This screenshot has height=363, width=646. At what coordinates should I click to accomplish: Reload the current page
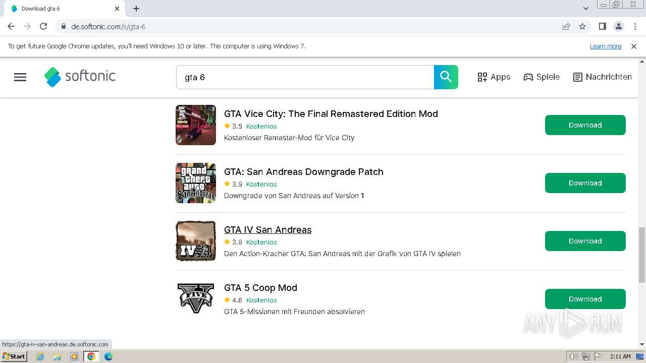tap(43, 26)
